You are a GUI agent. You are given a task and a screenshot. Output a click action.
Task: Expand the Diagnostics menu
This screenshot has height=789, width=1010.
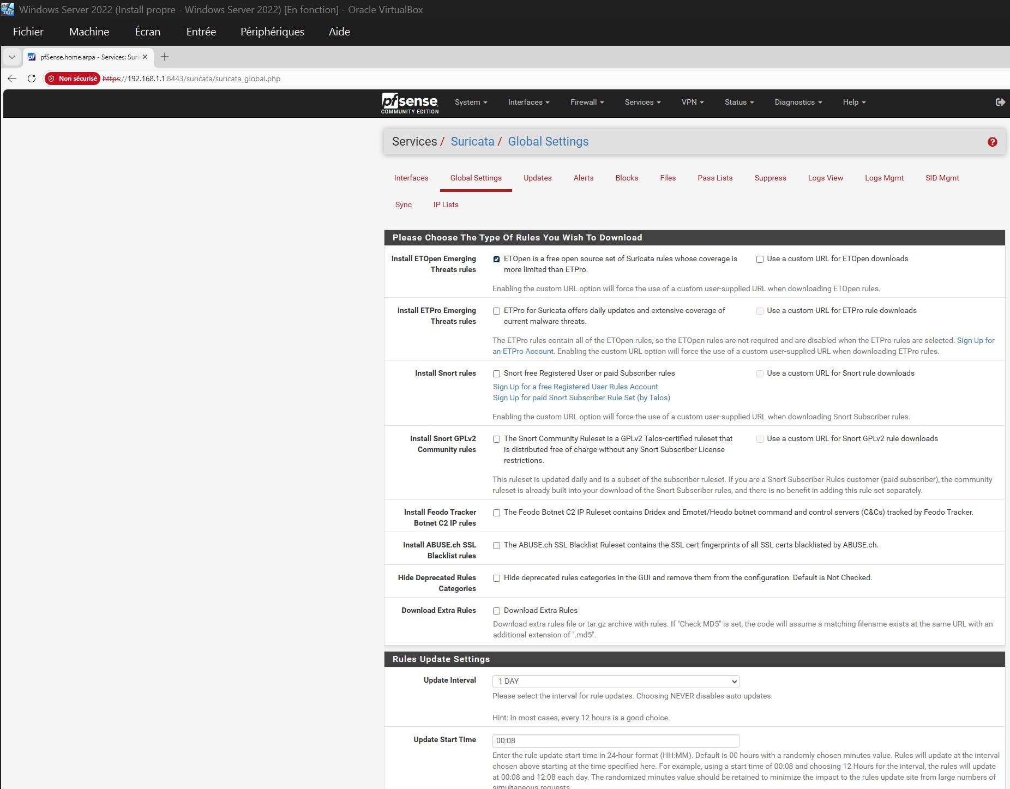click(x=798, y=102)
